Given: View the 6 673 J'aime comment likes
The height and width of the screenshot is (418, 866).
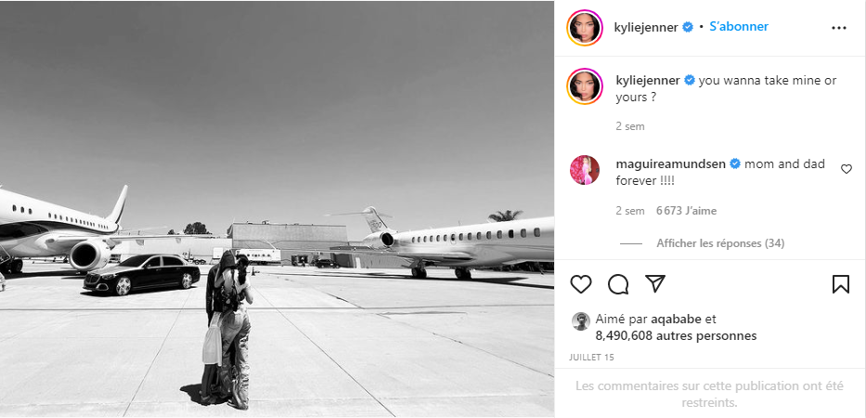Looking at the screenshot, I should 687,211.
